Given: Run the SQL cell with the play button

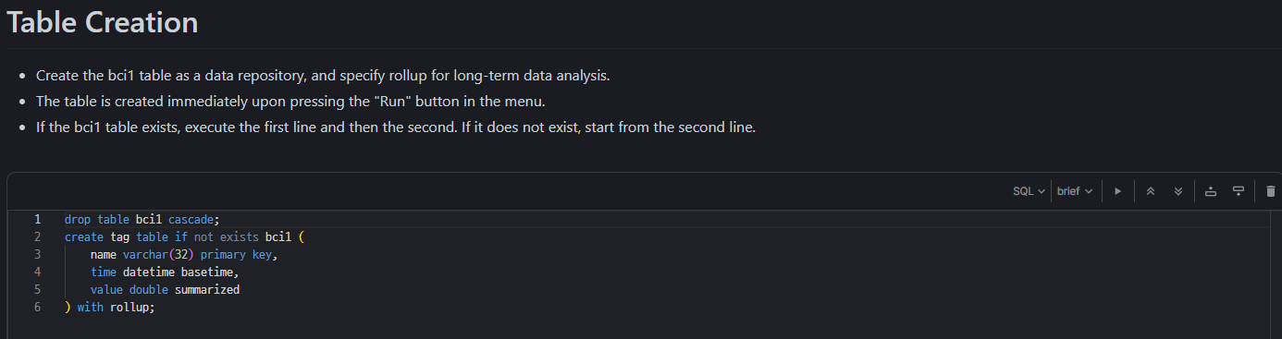Looking at the screenshot, I should point(1117,191).
